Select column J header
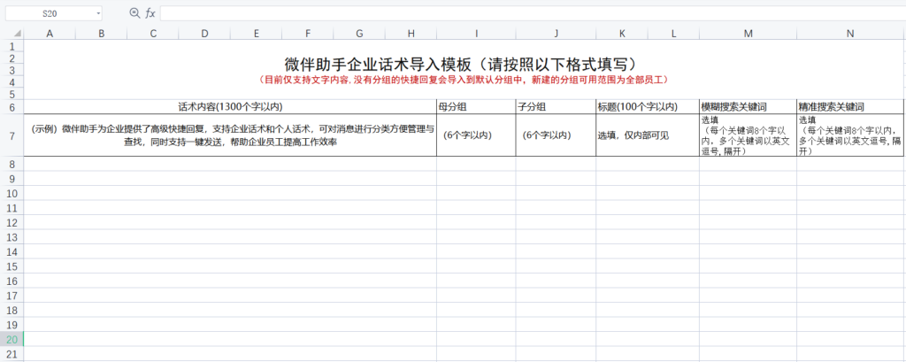906x362 pixels. coord(556,34)
